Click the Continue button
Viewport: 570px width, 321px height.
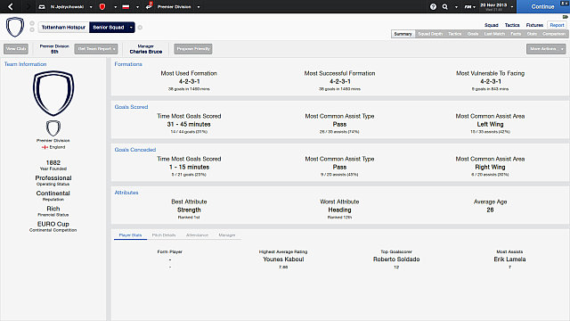pos(543,6)
